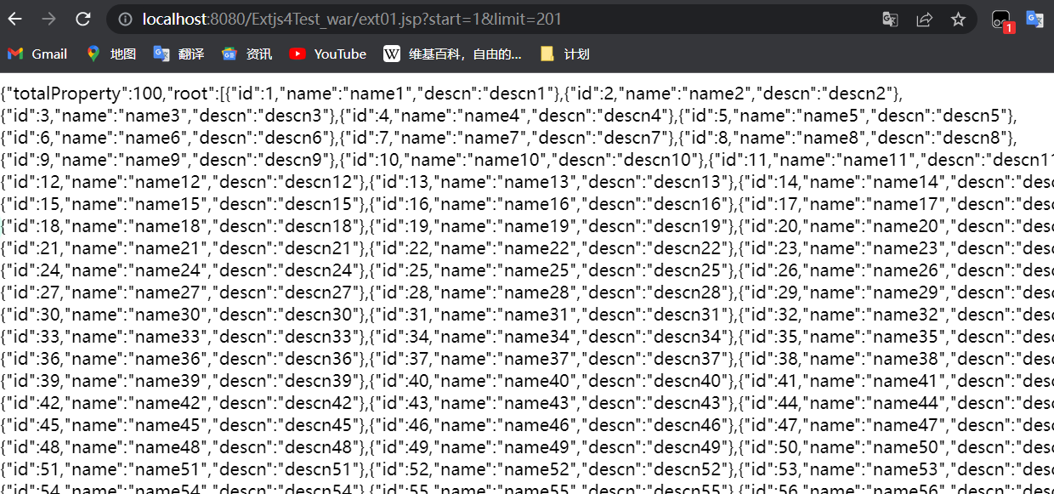This screenshot has height=494, width=1054.
Task: Open the Google Translate extension icon
Action: pos(1034,19)
